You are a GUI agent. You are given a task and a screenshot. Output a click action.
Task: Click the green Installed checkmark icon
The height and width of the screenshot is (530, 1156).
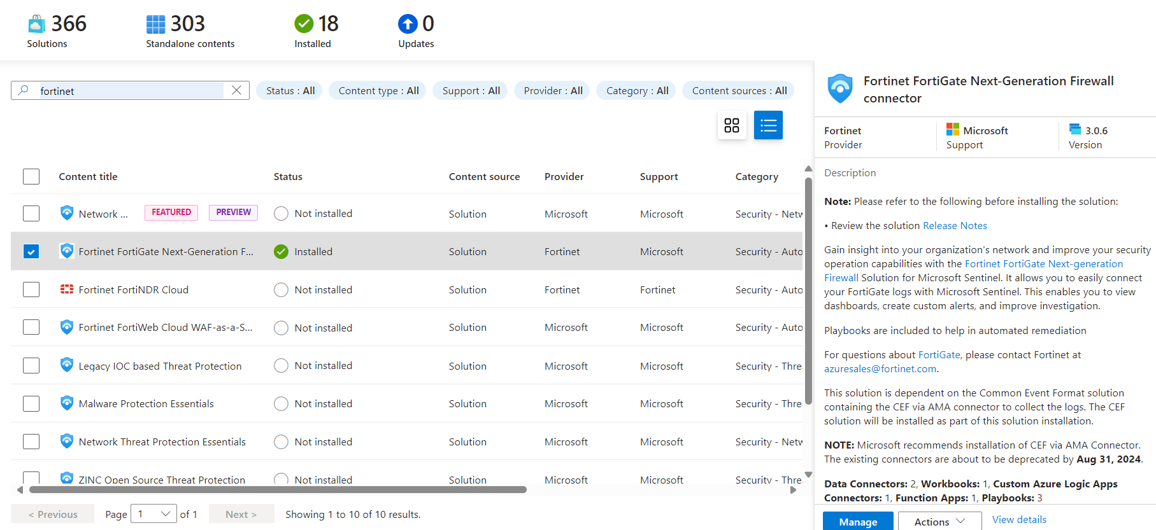(x=304, y=24)
